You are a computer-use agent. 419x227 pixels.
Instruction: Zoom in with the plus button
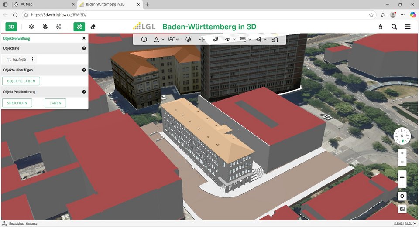click(402, 153)
